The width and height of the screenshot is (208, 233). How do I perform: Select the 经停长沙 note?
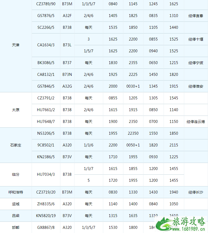(196, 192)
